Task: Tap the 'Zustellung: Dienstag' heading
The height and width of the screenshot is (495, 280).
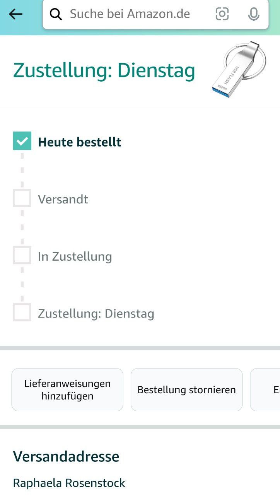Action: pos(104,71)
